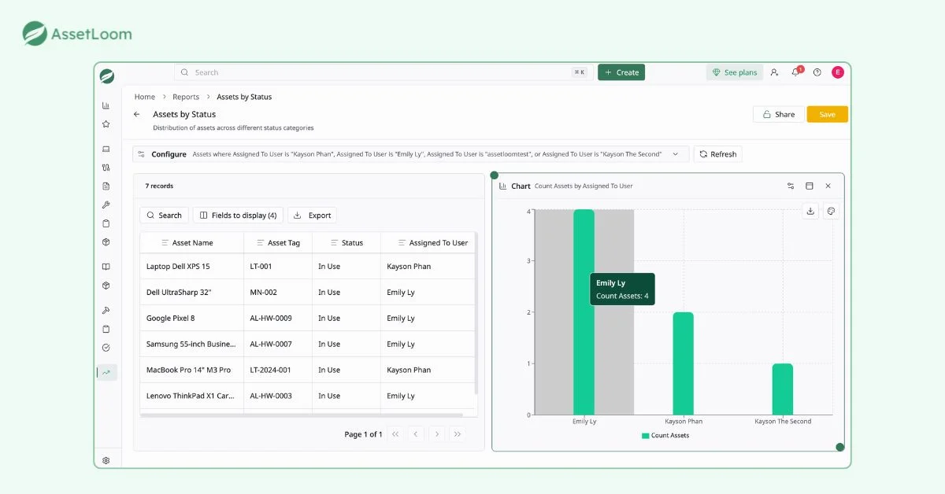
Task: Open the Fields to display (4) selector
Action: pyautogui.click(x=238, y=216)
